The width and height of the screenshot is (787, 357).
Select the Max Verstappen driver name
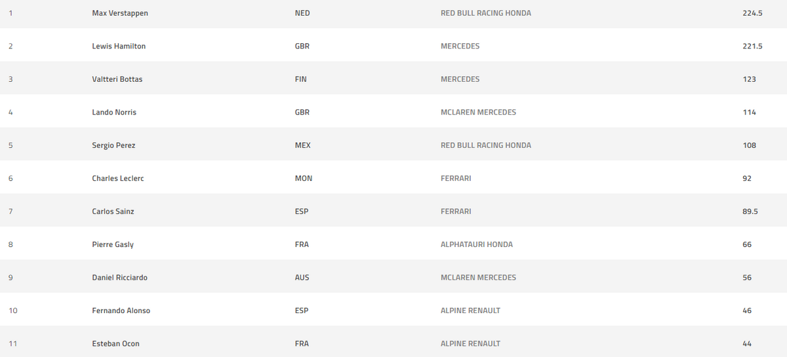[x=120, y=13]
